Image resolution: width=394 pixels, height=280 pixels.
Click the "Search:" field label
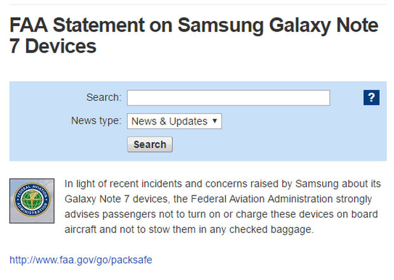coord(104,97)
